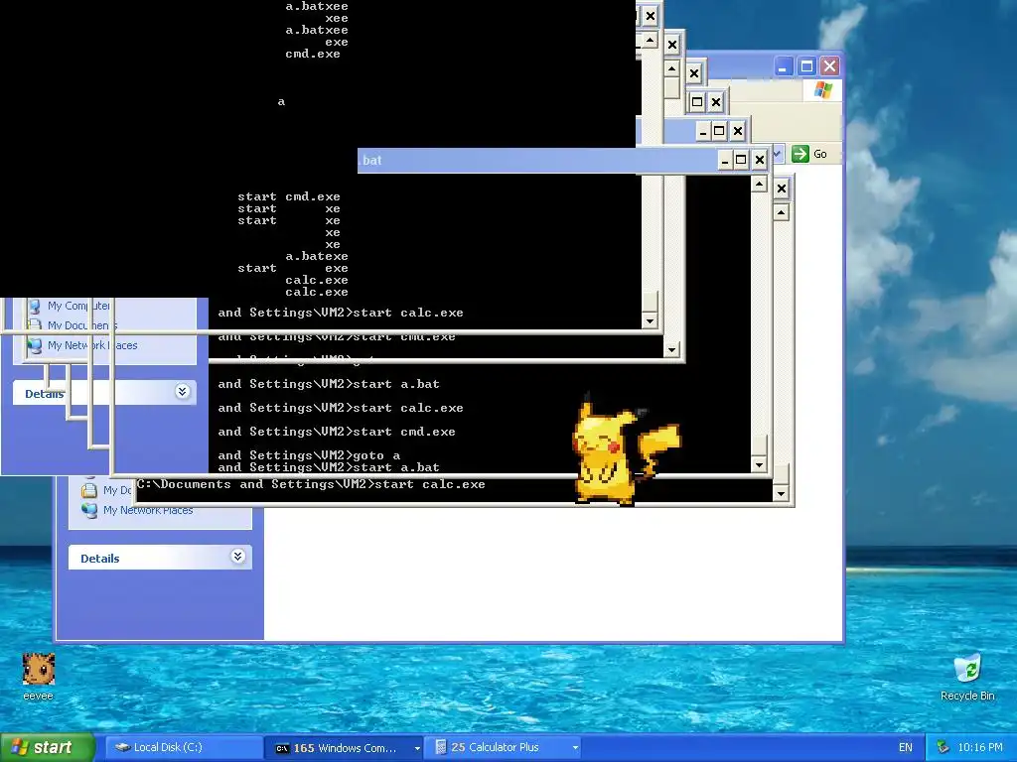1017x762 pixels.
Task: Minimize the blue Explorer window
Action: [x=783, y=66]
